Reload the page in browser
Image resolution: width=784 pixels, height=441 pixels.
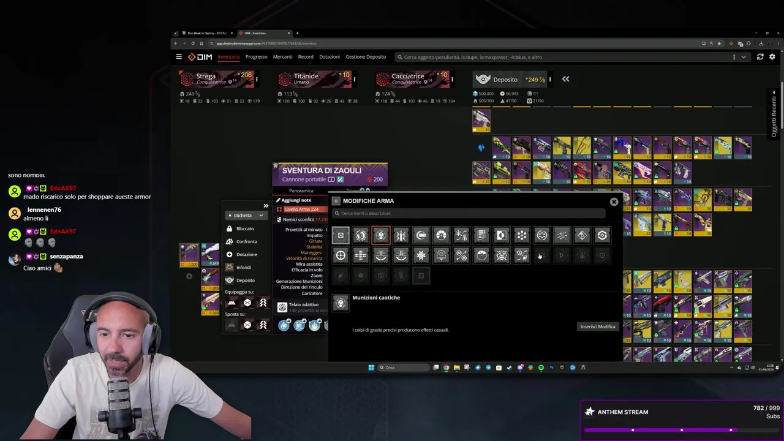tap(193, 43)
